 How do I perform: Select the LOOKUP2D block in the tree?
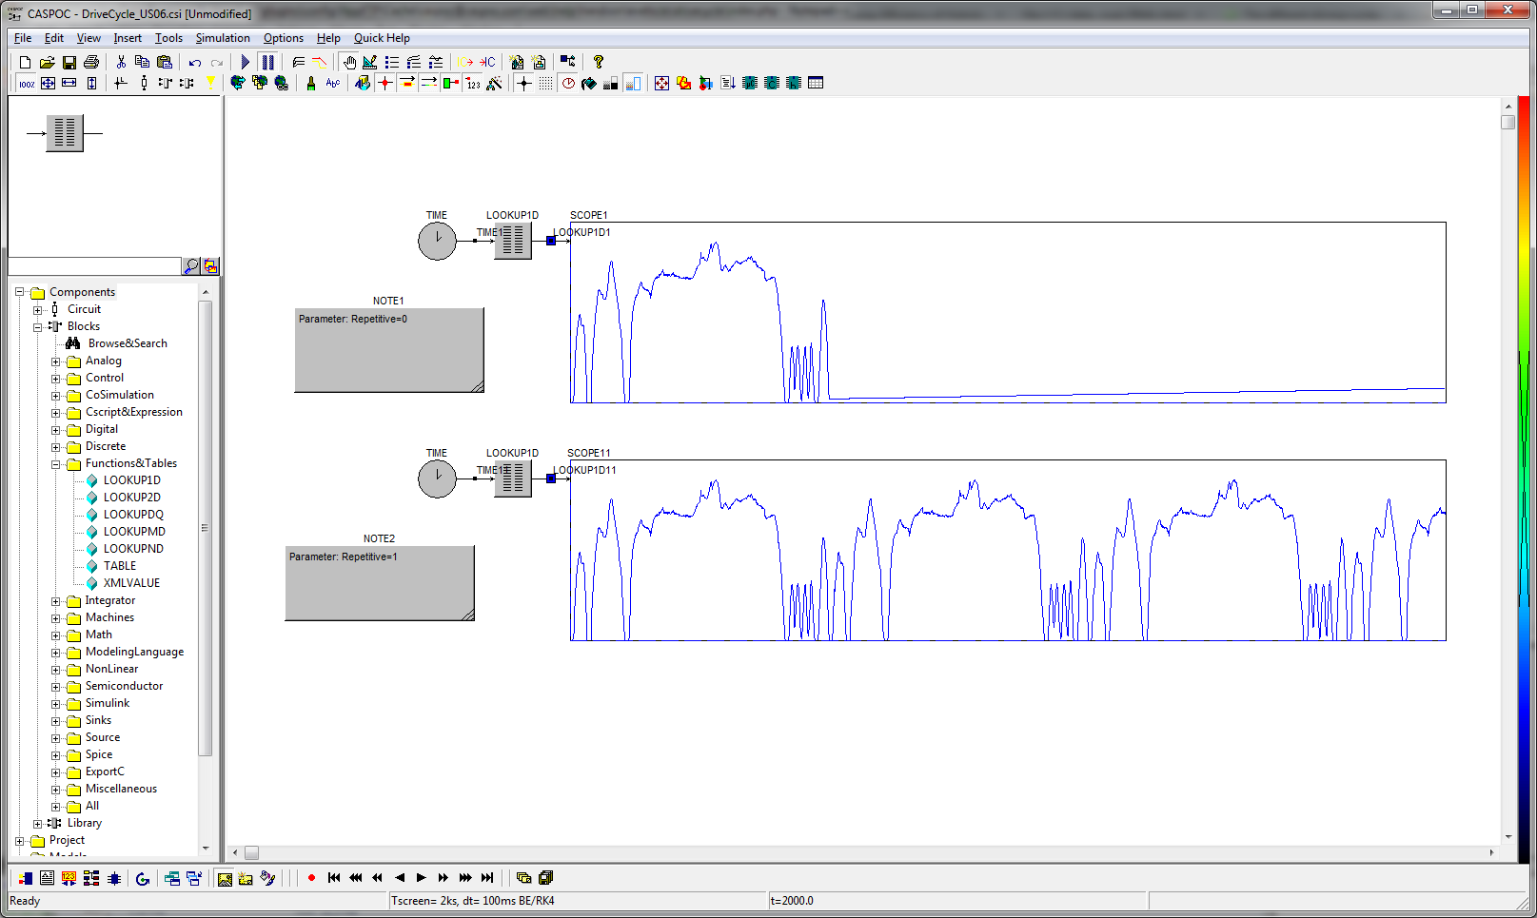pos(131,498)
